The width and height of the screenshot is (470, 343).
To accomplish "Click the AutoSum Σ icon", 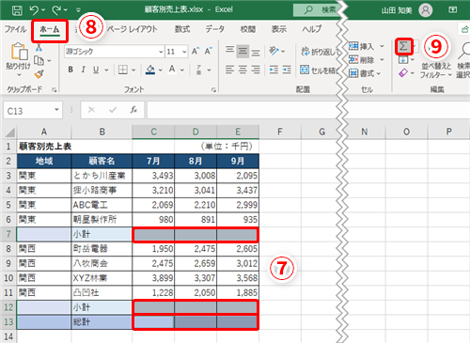I will point(403,46).
